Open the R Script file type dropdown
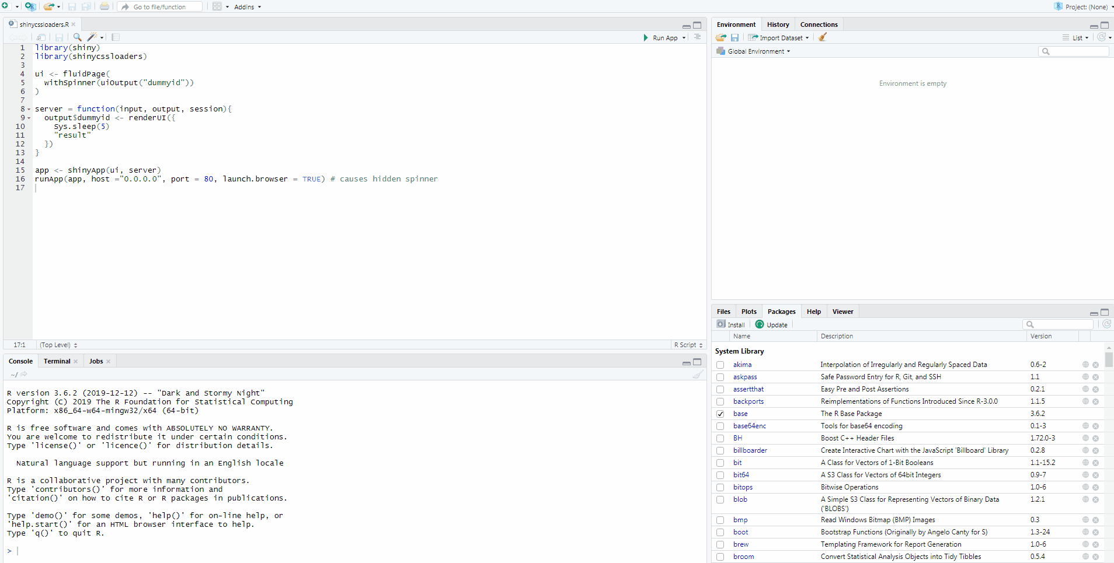The image size is (1114, 563). click(687, 345)
